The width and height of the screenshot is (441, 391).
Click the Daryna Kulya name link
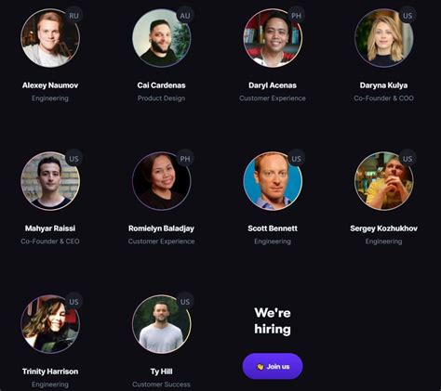pos(383,85)
